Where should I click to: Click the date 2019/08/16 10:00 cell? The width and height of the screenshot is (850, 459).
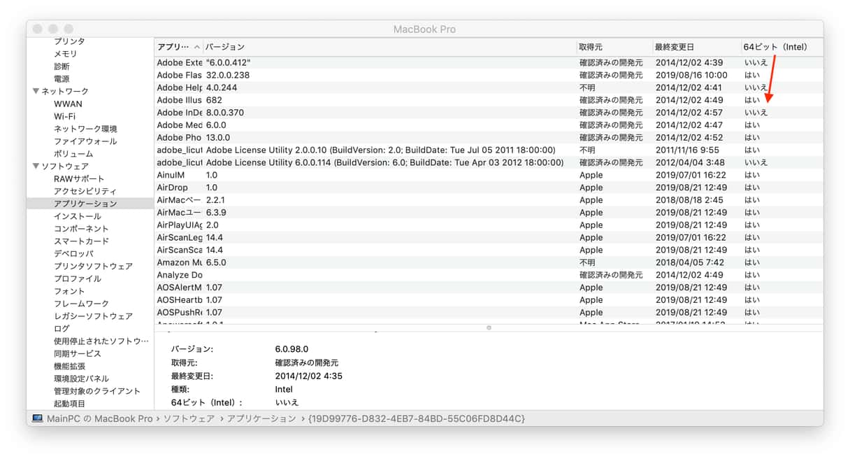click(691, 75)
